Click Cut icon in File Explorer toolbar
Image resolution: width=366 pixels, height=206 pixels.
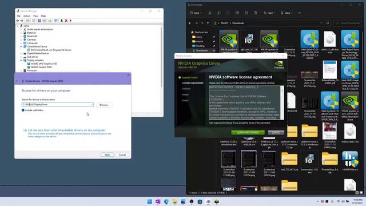click(210, 13)
